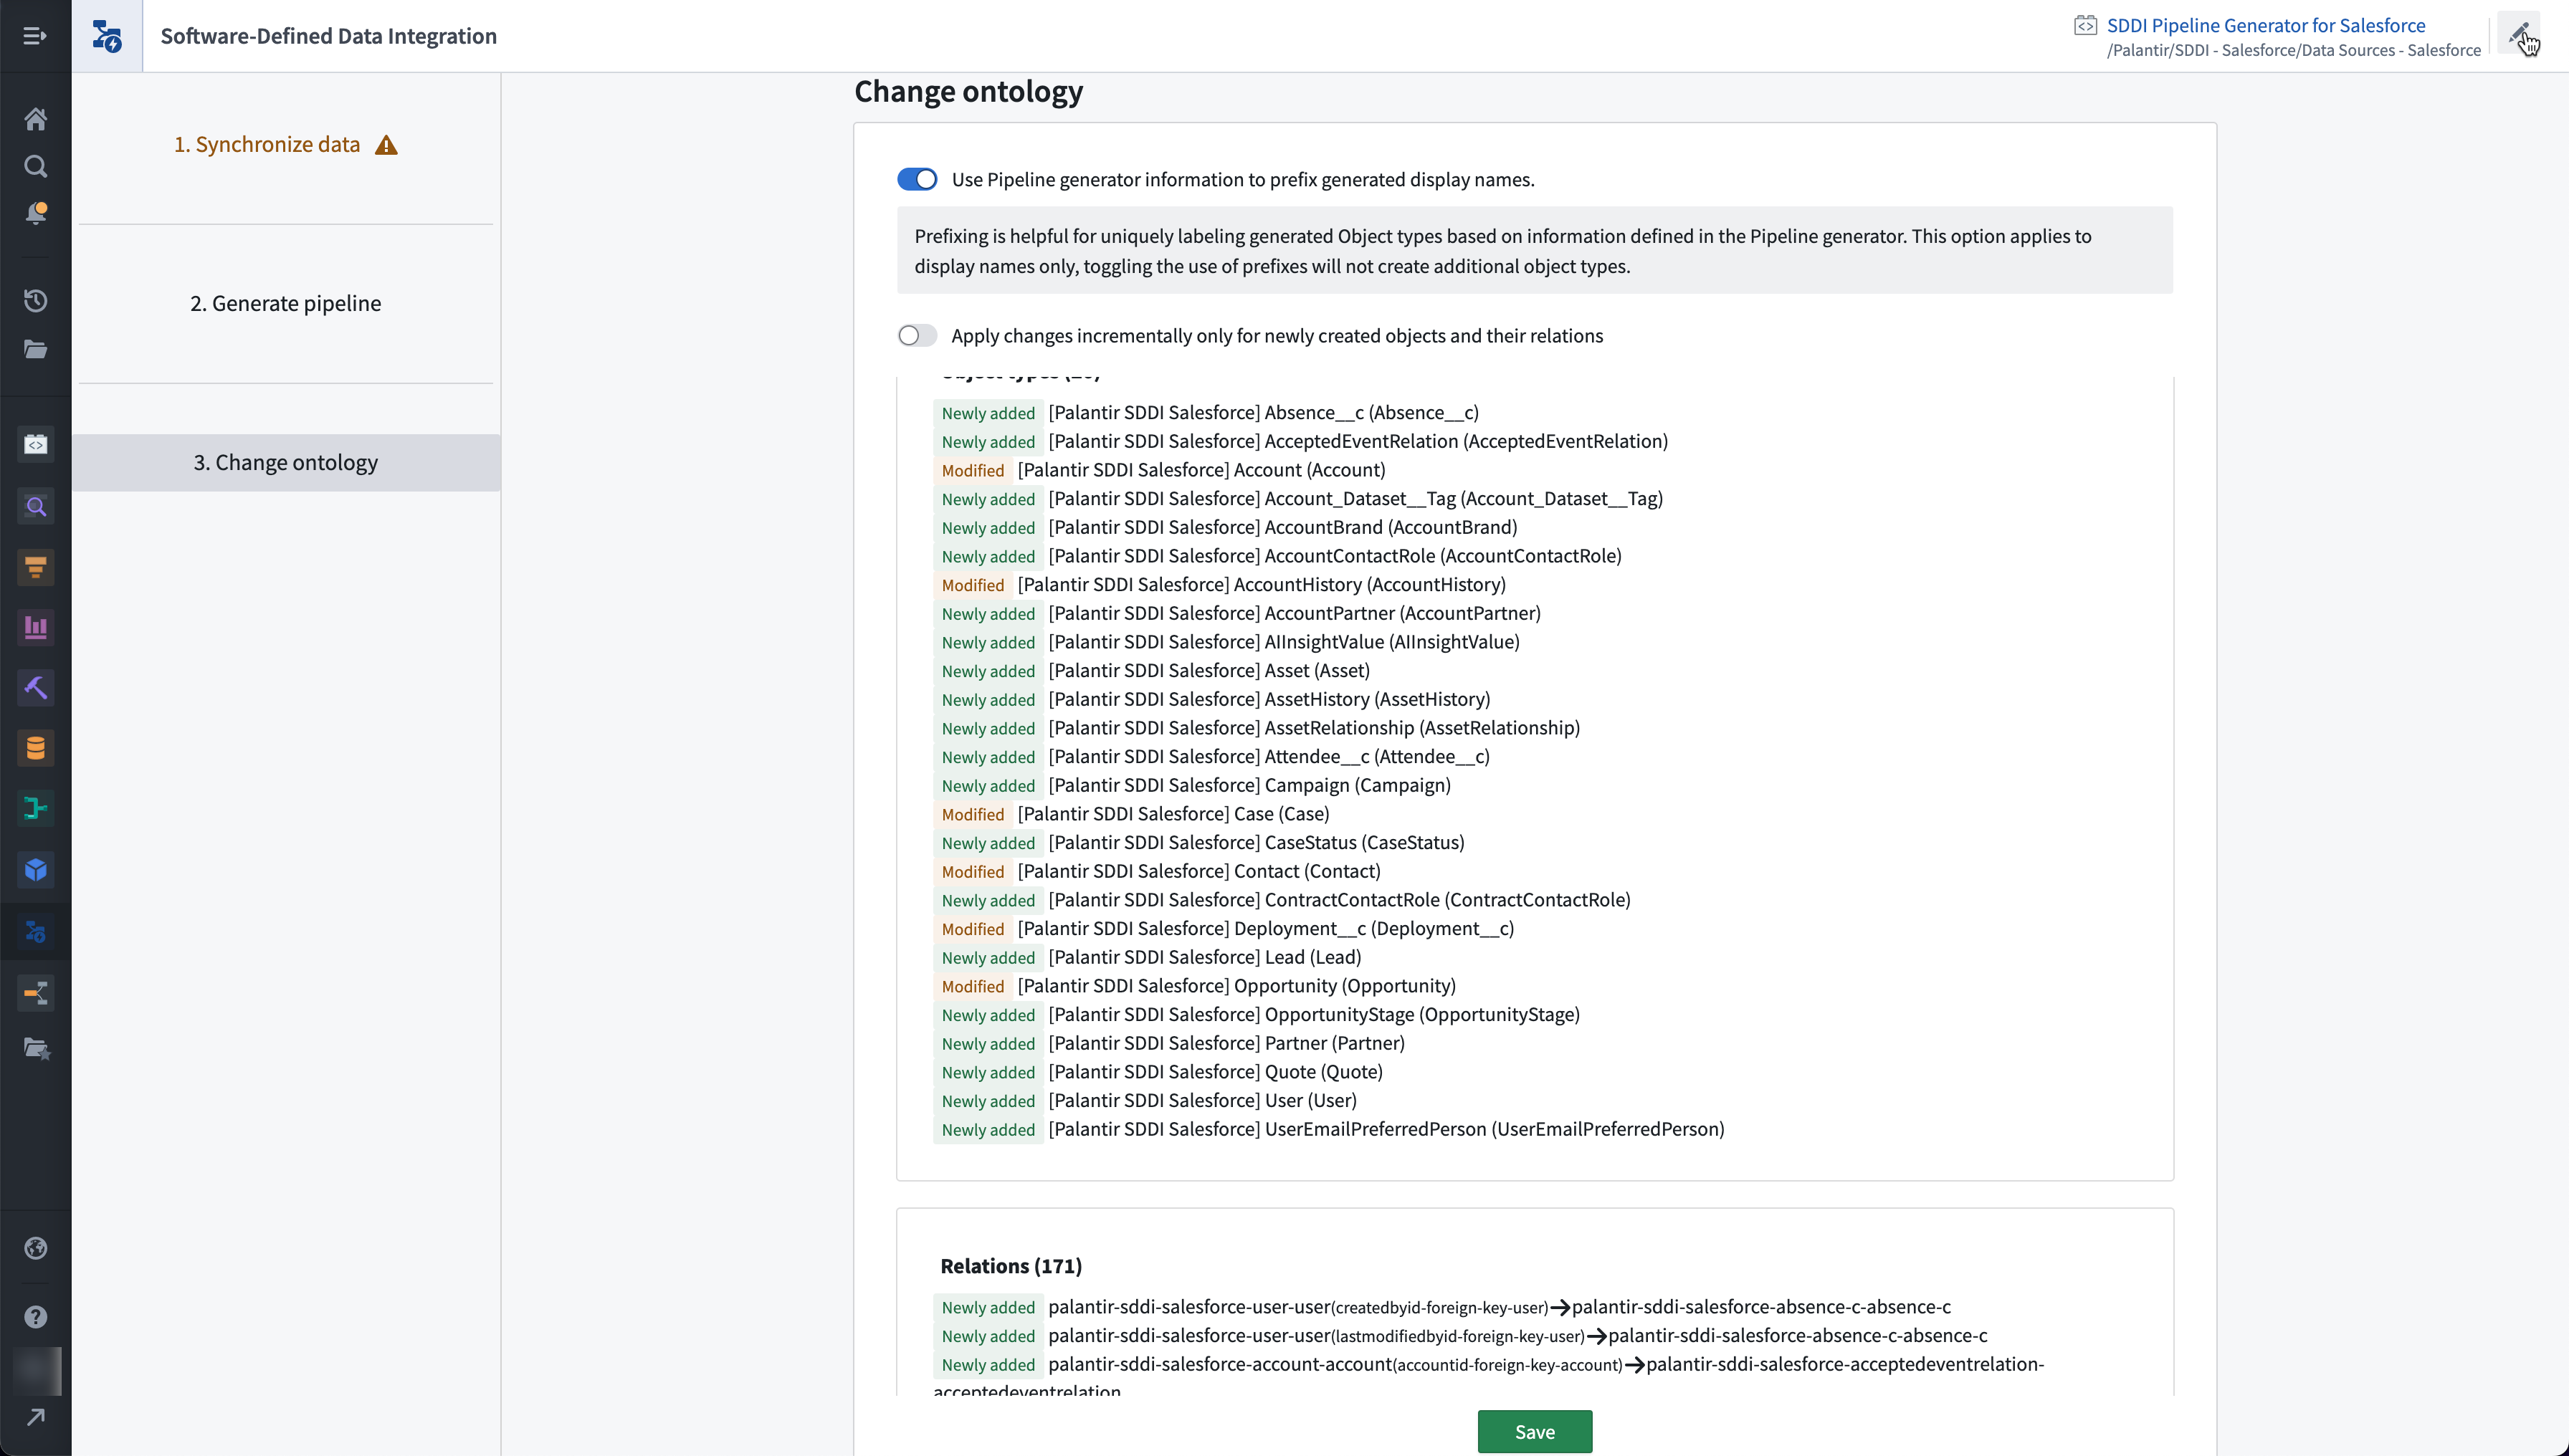Click the edit pencil icon top right
This screenshot has height=1456, width=2569.
(x=2519, y=34)
